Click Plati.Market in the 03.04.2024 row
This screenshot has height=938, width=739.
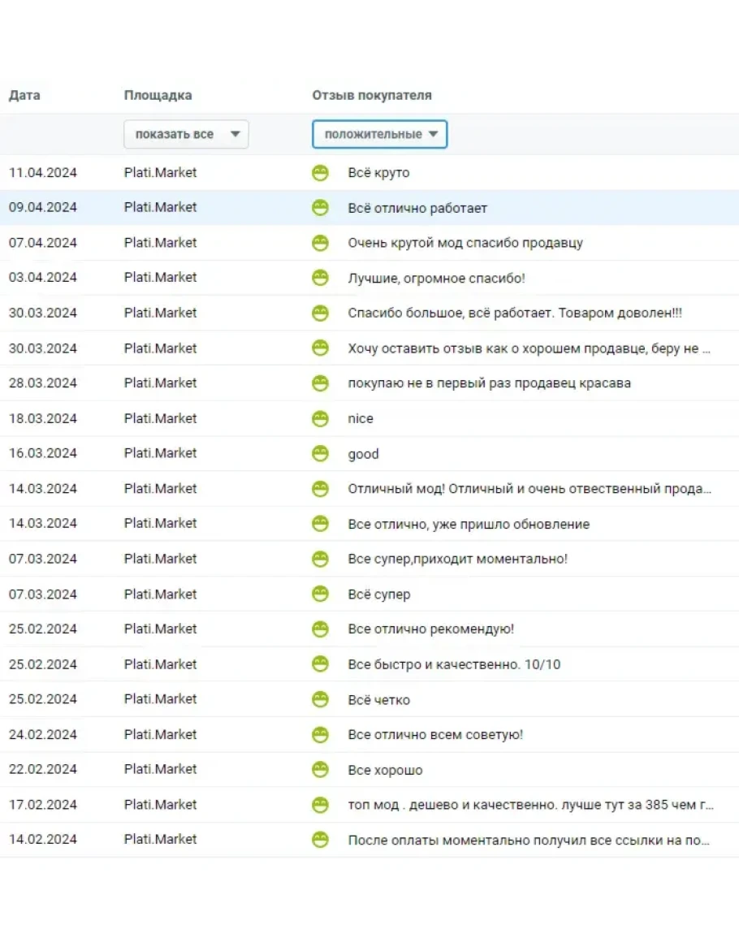pos(160,278)
